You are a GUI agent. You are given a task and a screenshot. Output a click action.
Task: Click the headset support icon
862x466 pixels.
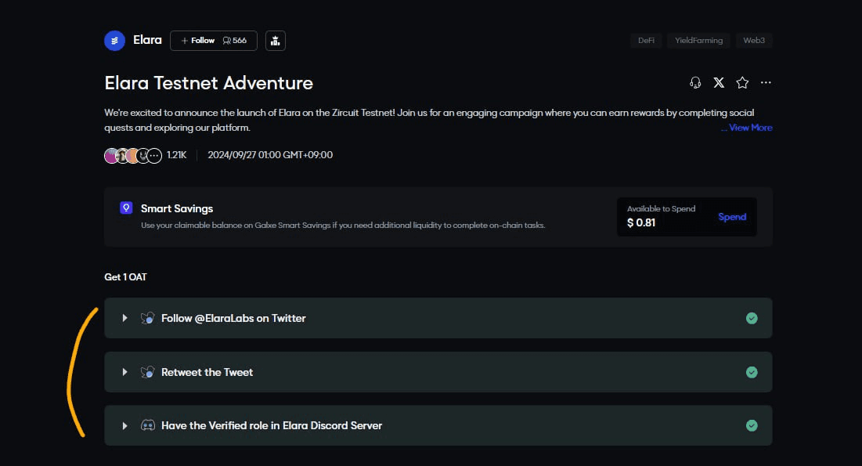point(695,82)
